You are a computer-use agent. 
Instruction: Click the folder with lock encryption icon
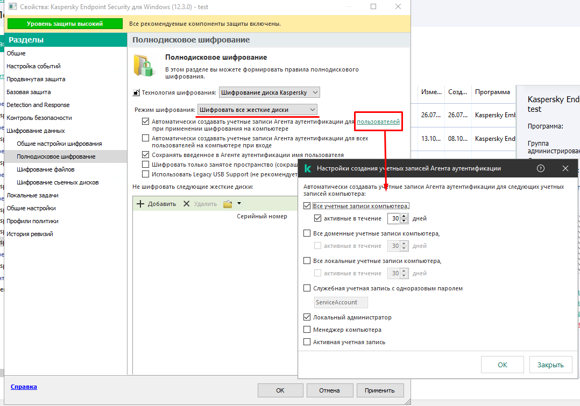144,66
